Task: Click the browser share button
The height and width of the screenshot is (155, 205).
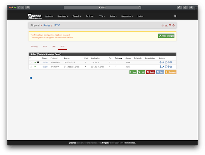Action: (x=185, y=7)
